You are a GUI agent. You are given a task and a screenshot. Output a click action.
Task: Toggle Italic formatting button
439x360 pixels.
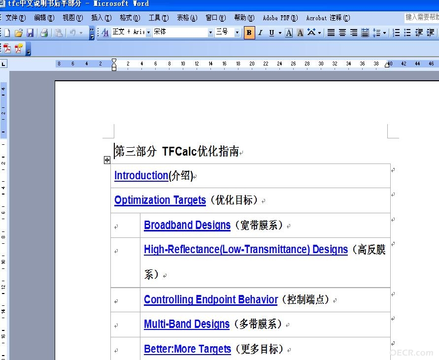point(260,33)
